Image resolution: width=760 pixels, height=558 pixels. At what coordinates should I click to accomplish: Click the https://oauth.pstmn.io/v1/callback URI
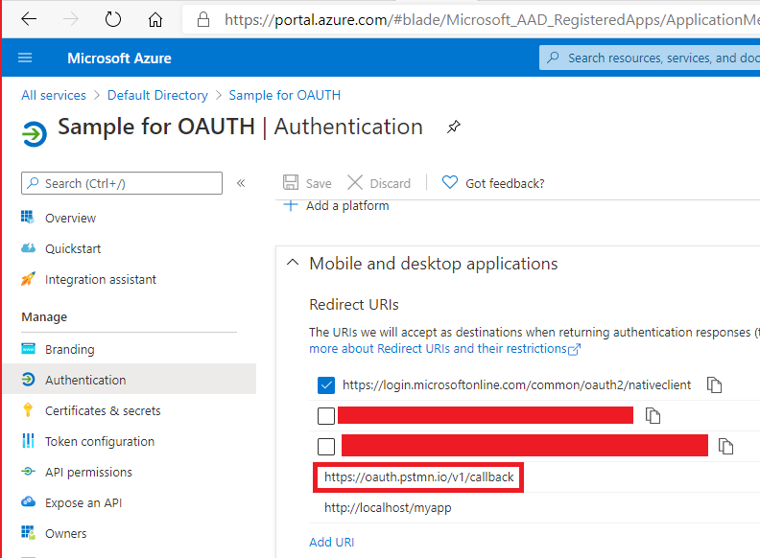418,477
